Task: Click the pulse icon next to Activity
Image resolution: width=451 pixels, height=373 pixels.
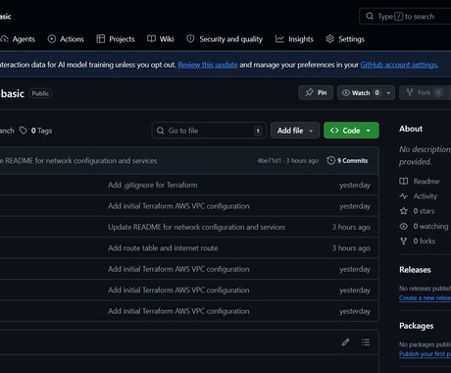Action: (404, 196)
